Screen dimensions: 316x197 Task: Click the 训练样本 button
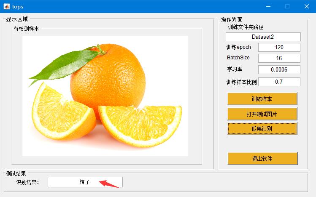(x=262, y=98)
